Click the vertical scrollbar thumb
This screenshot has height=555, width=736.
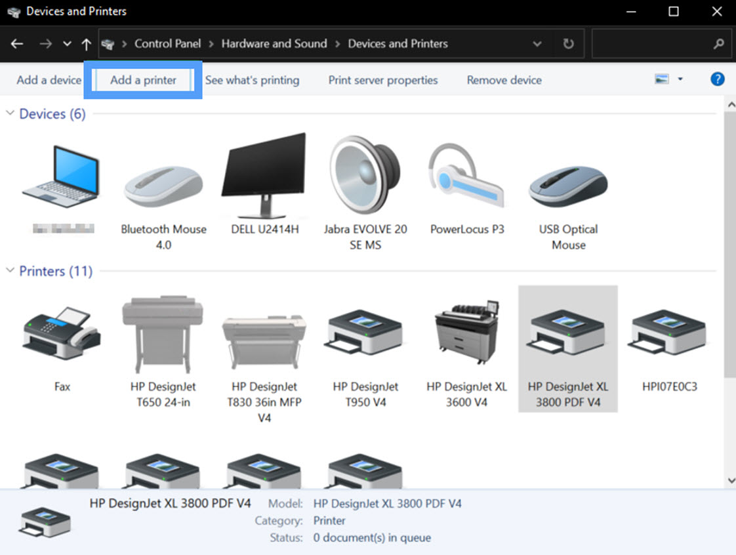click(x=730, y=245)
